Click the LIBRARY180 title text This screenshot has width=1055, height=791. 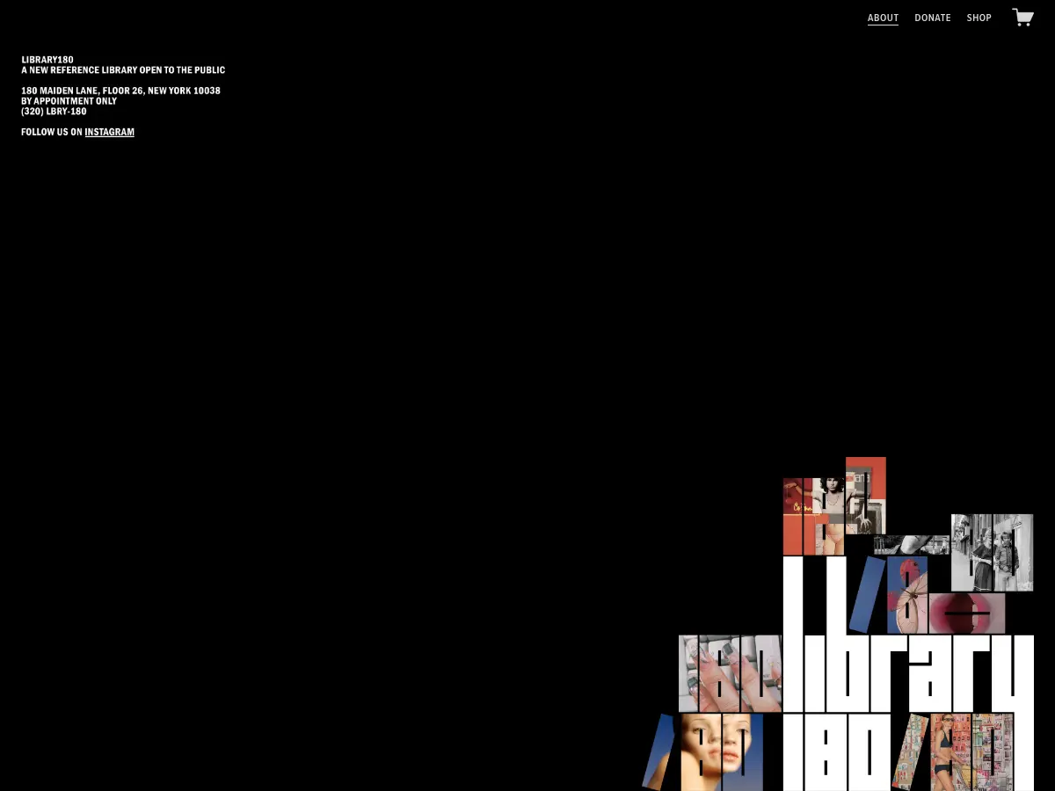point(47,60)
